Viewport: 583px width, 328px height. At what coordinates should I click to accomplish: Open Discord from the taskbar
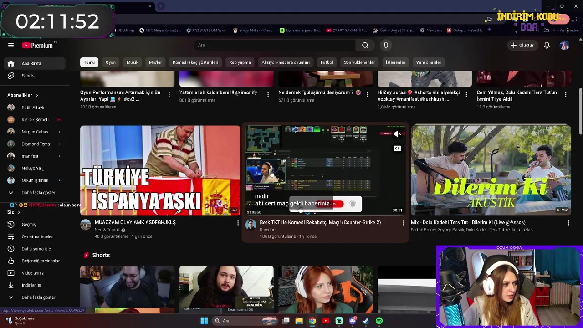(352, 321)
